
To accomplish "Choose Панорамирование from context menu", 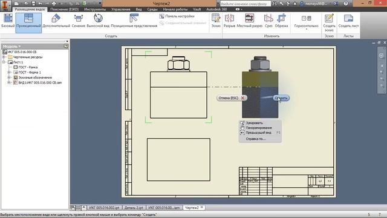I will pos(259,128).
